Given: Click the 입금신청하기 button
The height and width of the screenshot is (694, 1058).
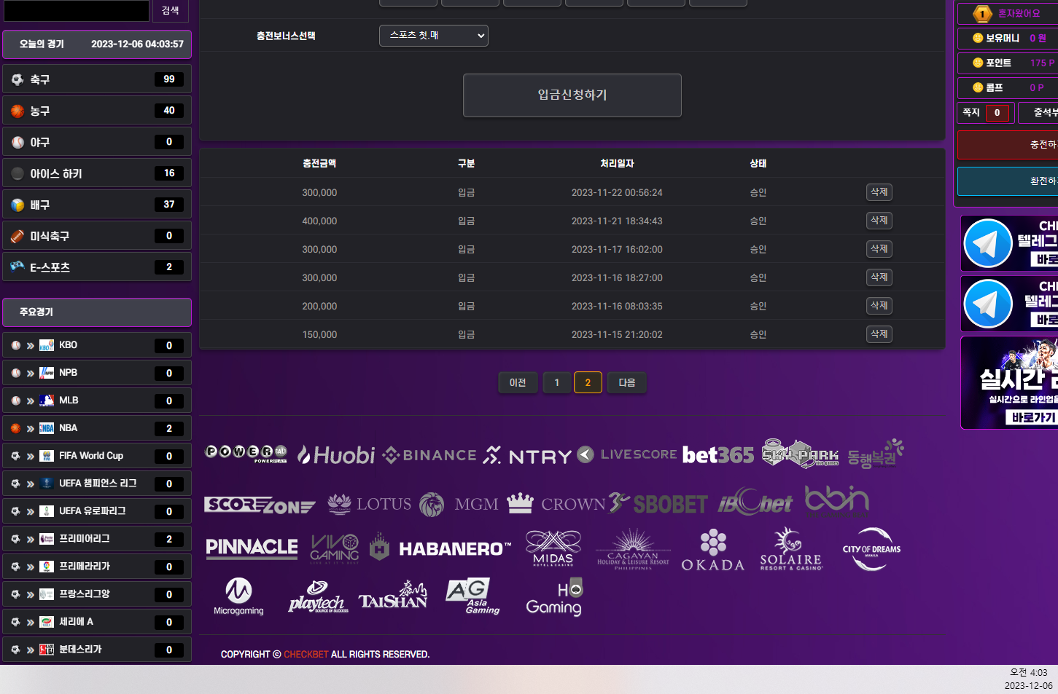Looking at the screenshot, I should click(572, 95).
